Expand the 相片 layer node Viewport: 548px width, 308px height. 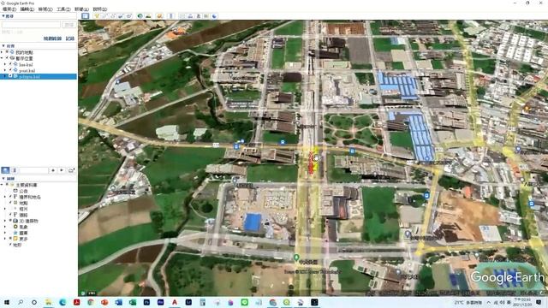6,209
